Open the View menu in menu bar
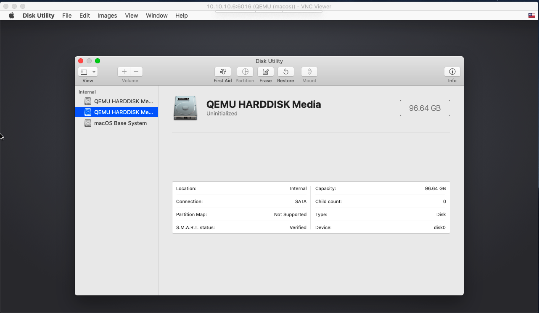This screenshot has width=539, height=313. (x=131, y=16)
